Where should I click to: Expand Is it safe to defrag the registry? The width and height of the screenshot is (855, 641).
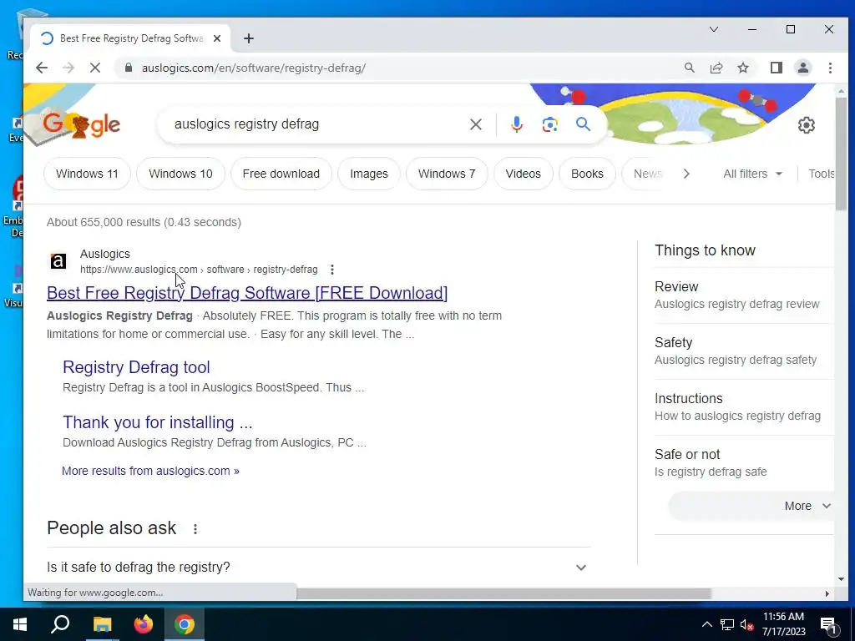pyautogui.click(x=319, y=567)
